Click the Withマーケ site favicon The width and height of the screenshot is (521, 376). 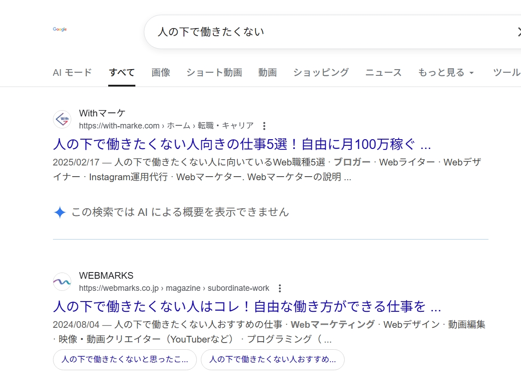coord(62,119)
